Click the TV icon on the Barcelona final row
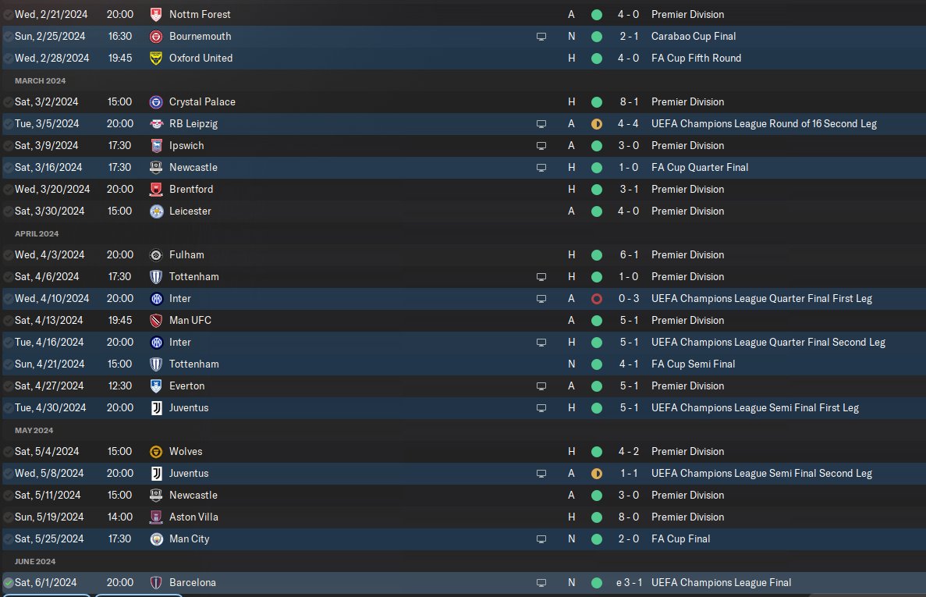 [541, 583]
